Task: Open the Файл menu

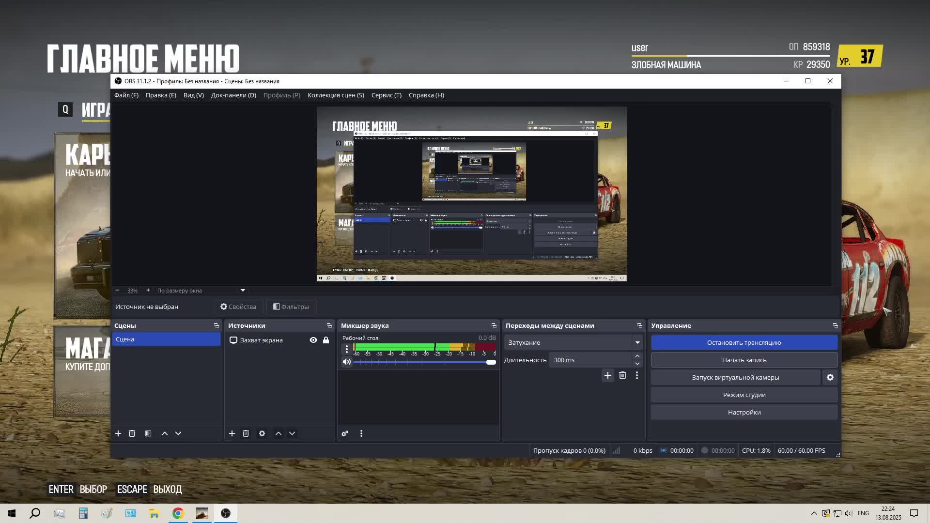Action: [126, 95]
